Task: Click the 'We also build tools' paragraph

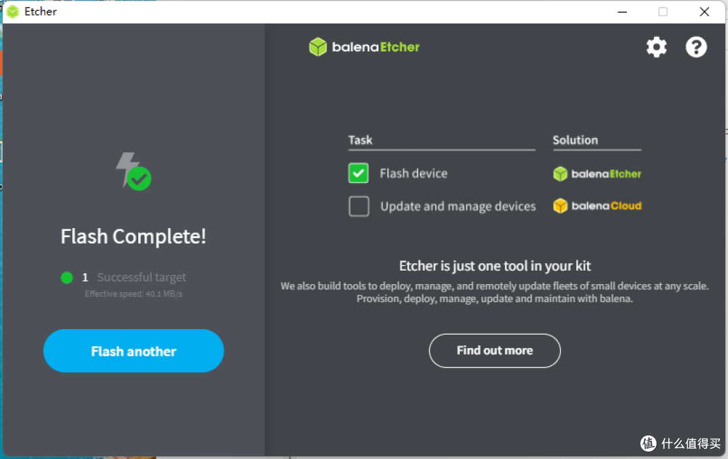Action: click(x=495, y=292)
